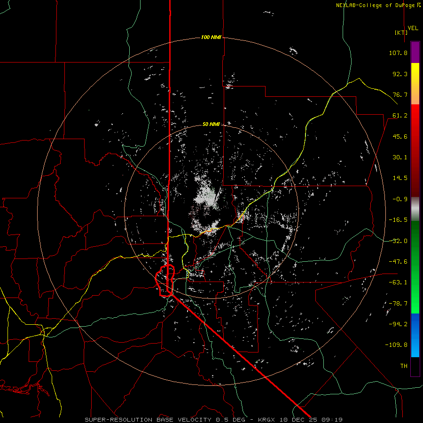Click the VEL legend title
The height and width of the screenshot is (423, 423).
pos(413,28)
